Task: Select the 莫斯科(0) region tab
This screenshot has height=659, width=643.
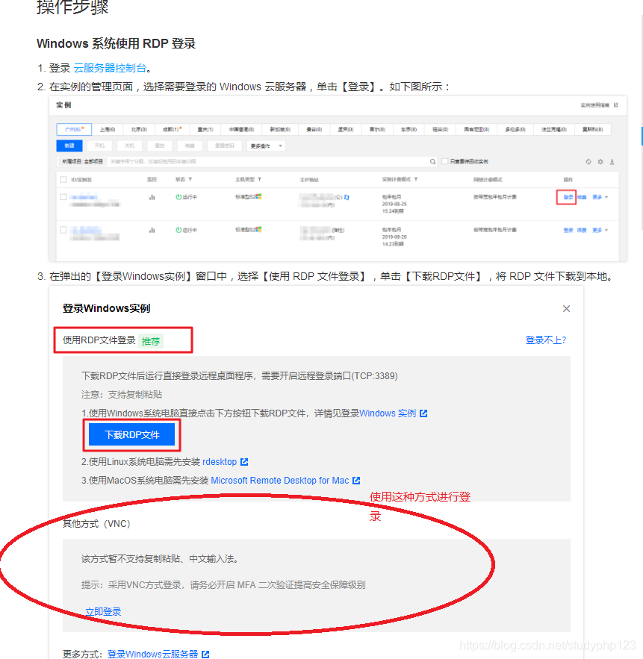Action: (x=592, y=129)
